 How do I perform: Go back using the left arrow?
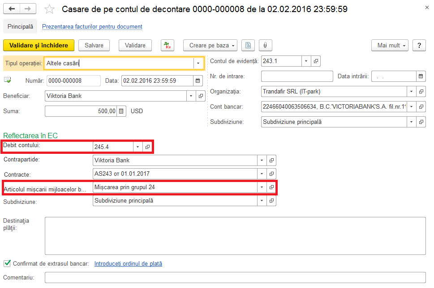[12, 9]
